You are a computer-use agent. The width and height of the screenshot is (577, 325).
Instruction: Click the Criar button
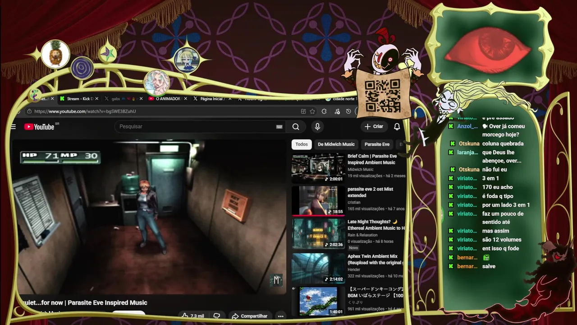pyautogui.click(x=374, y=127)
